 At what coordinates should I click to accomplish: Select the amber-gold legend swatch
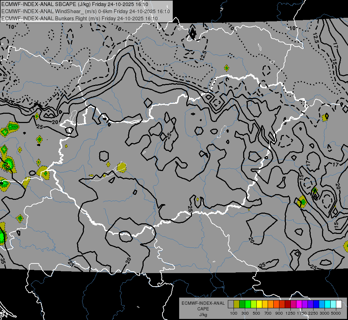[x=265, y=304]
